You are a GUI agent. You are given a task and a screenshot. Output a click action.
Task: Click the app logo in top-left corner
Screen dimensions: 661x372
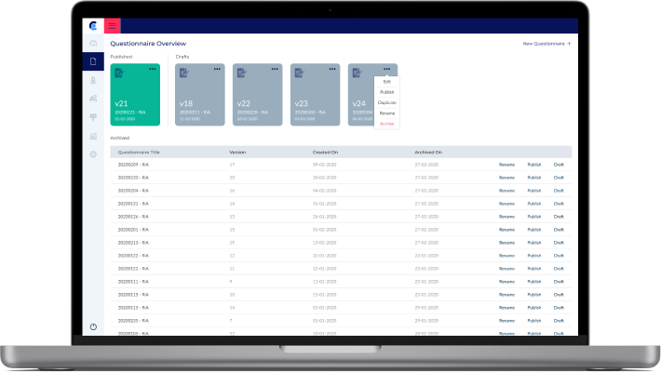(93, 26)
